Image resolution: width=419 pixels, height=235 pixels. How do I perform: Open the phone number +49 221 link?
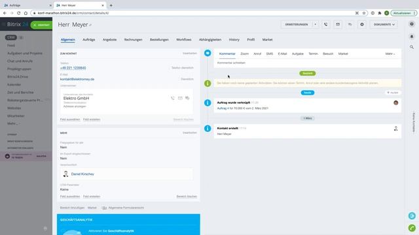(x=73, y=68)
